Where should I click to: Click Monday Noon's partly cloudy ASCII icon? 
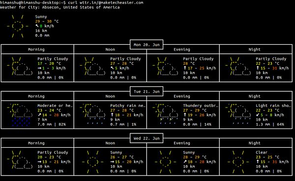93,66
